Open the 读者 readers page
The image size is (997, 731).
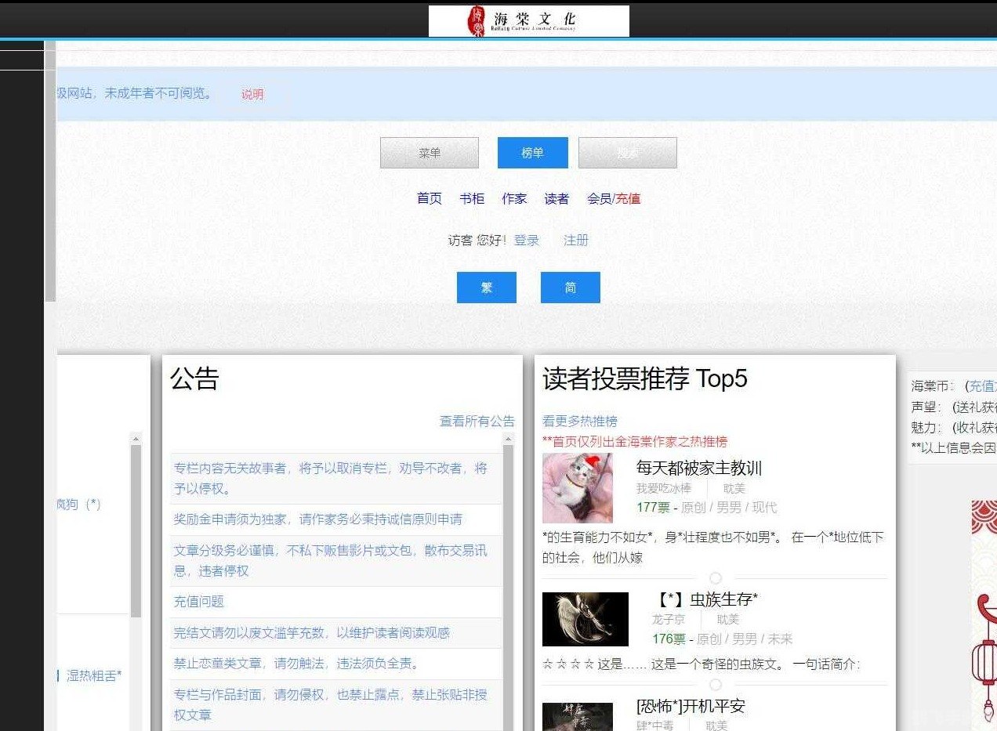557,198
